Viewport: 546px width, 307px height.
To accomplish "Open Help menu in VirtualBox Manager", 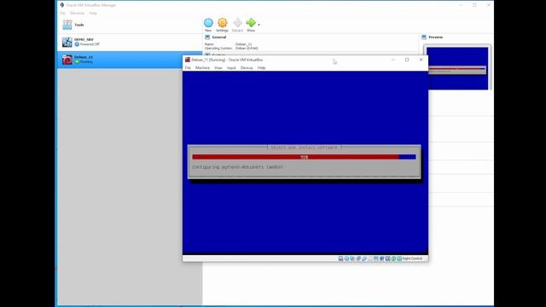I will 93,14.
